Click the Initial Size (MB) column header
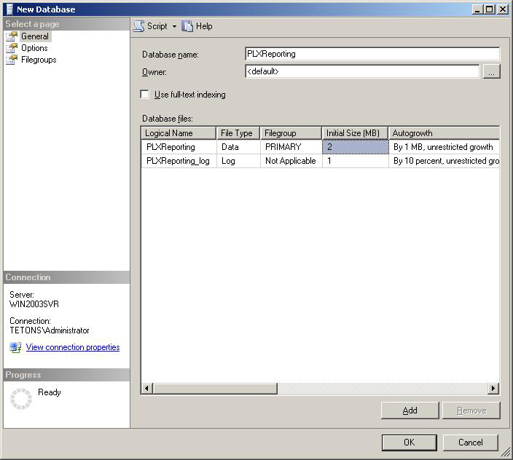The width and height of the screenshot is (513, 460). (x=356, y=133)
